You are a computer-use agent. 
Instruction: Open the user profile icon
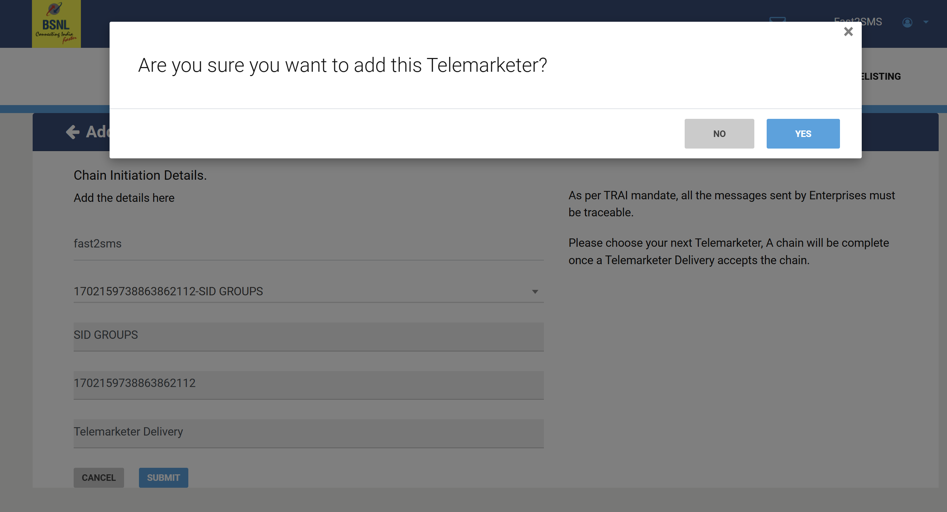pos(907,22)
